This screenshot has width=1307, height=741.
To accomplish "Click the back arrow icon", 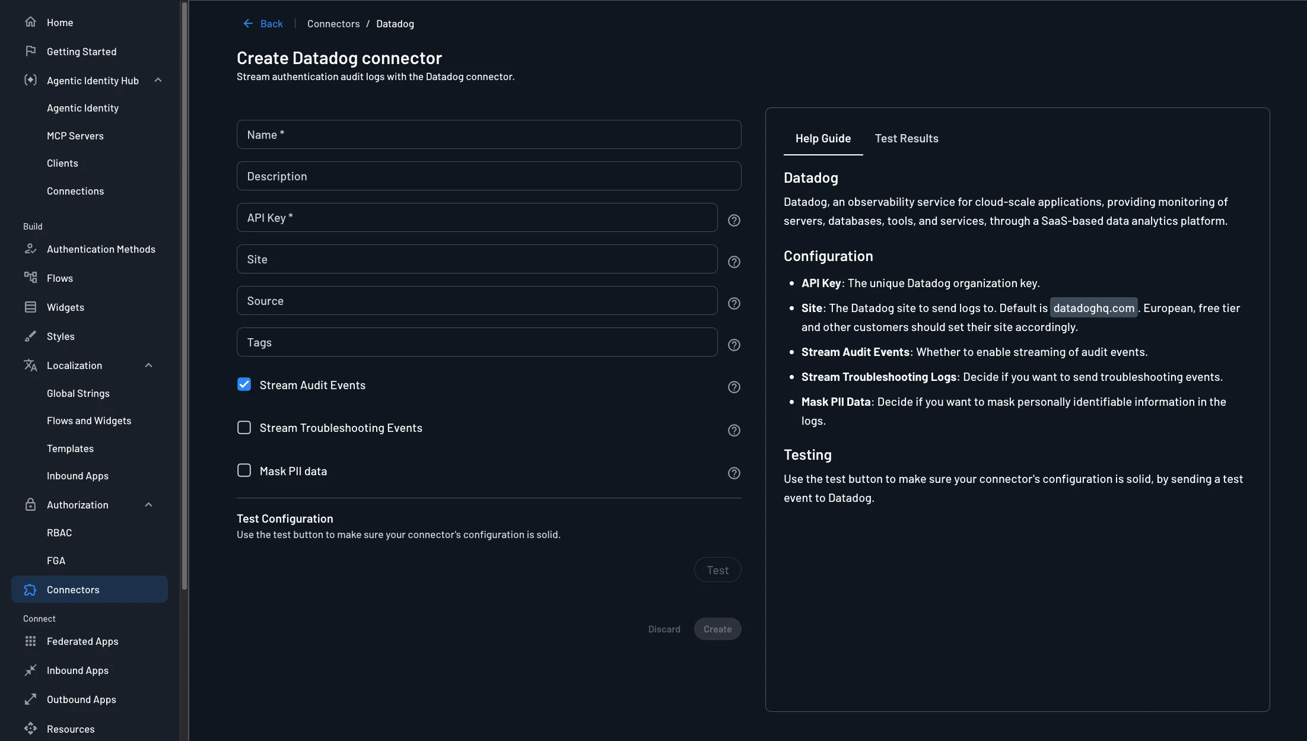I will [x=248, y=23].
